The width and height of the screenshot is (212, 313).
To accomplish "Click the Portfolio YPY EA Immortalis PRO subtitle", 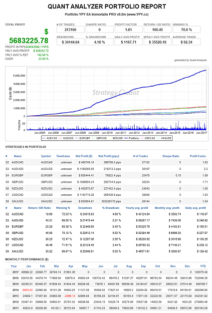I will 107,15.
